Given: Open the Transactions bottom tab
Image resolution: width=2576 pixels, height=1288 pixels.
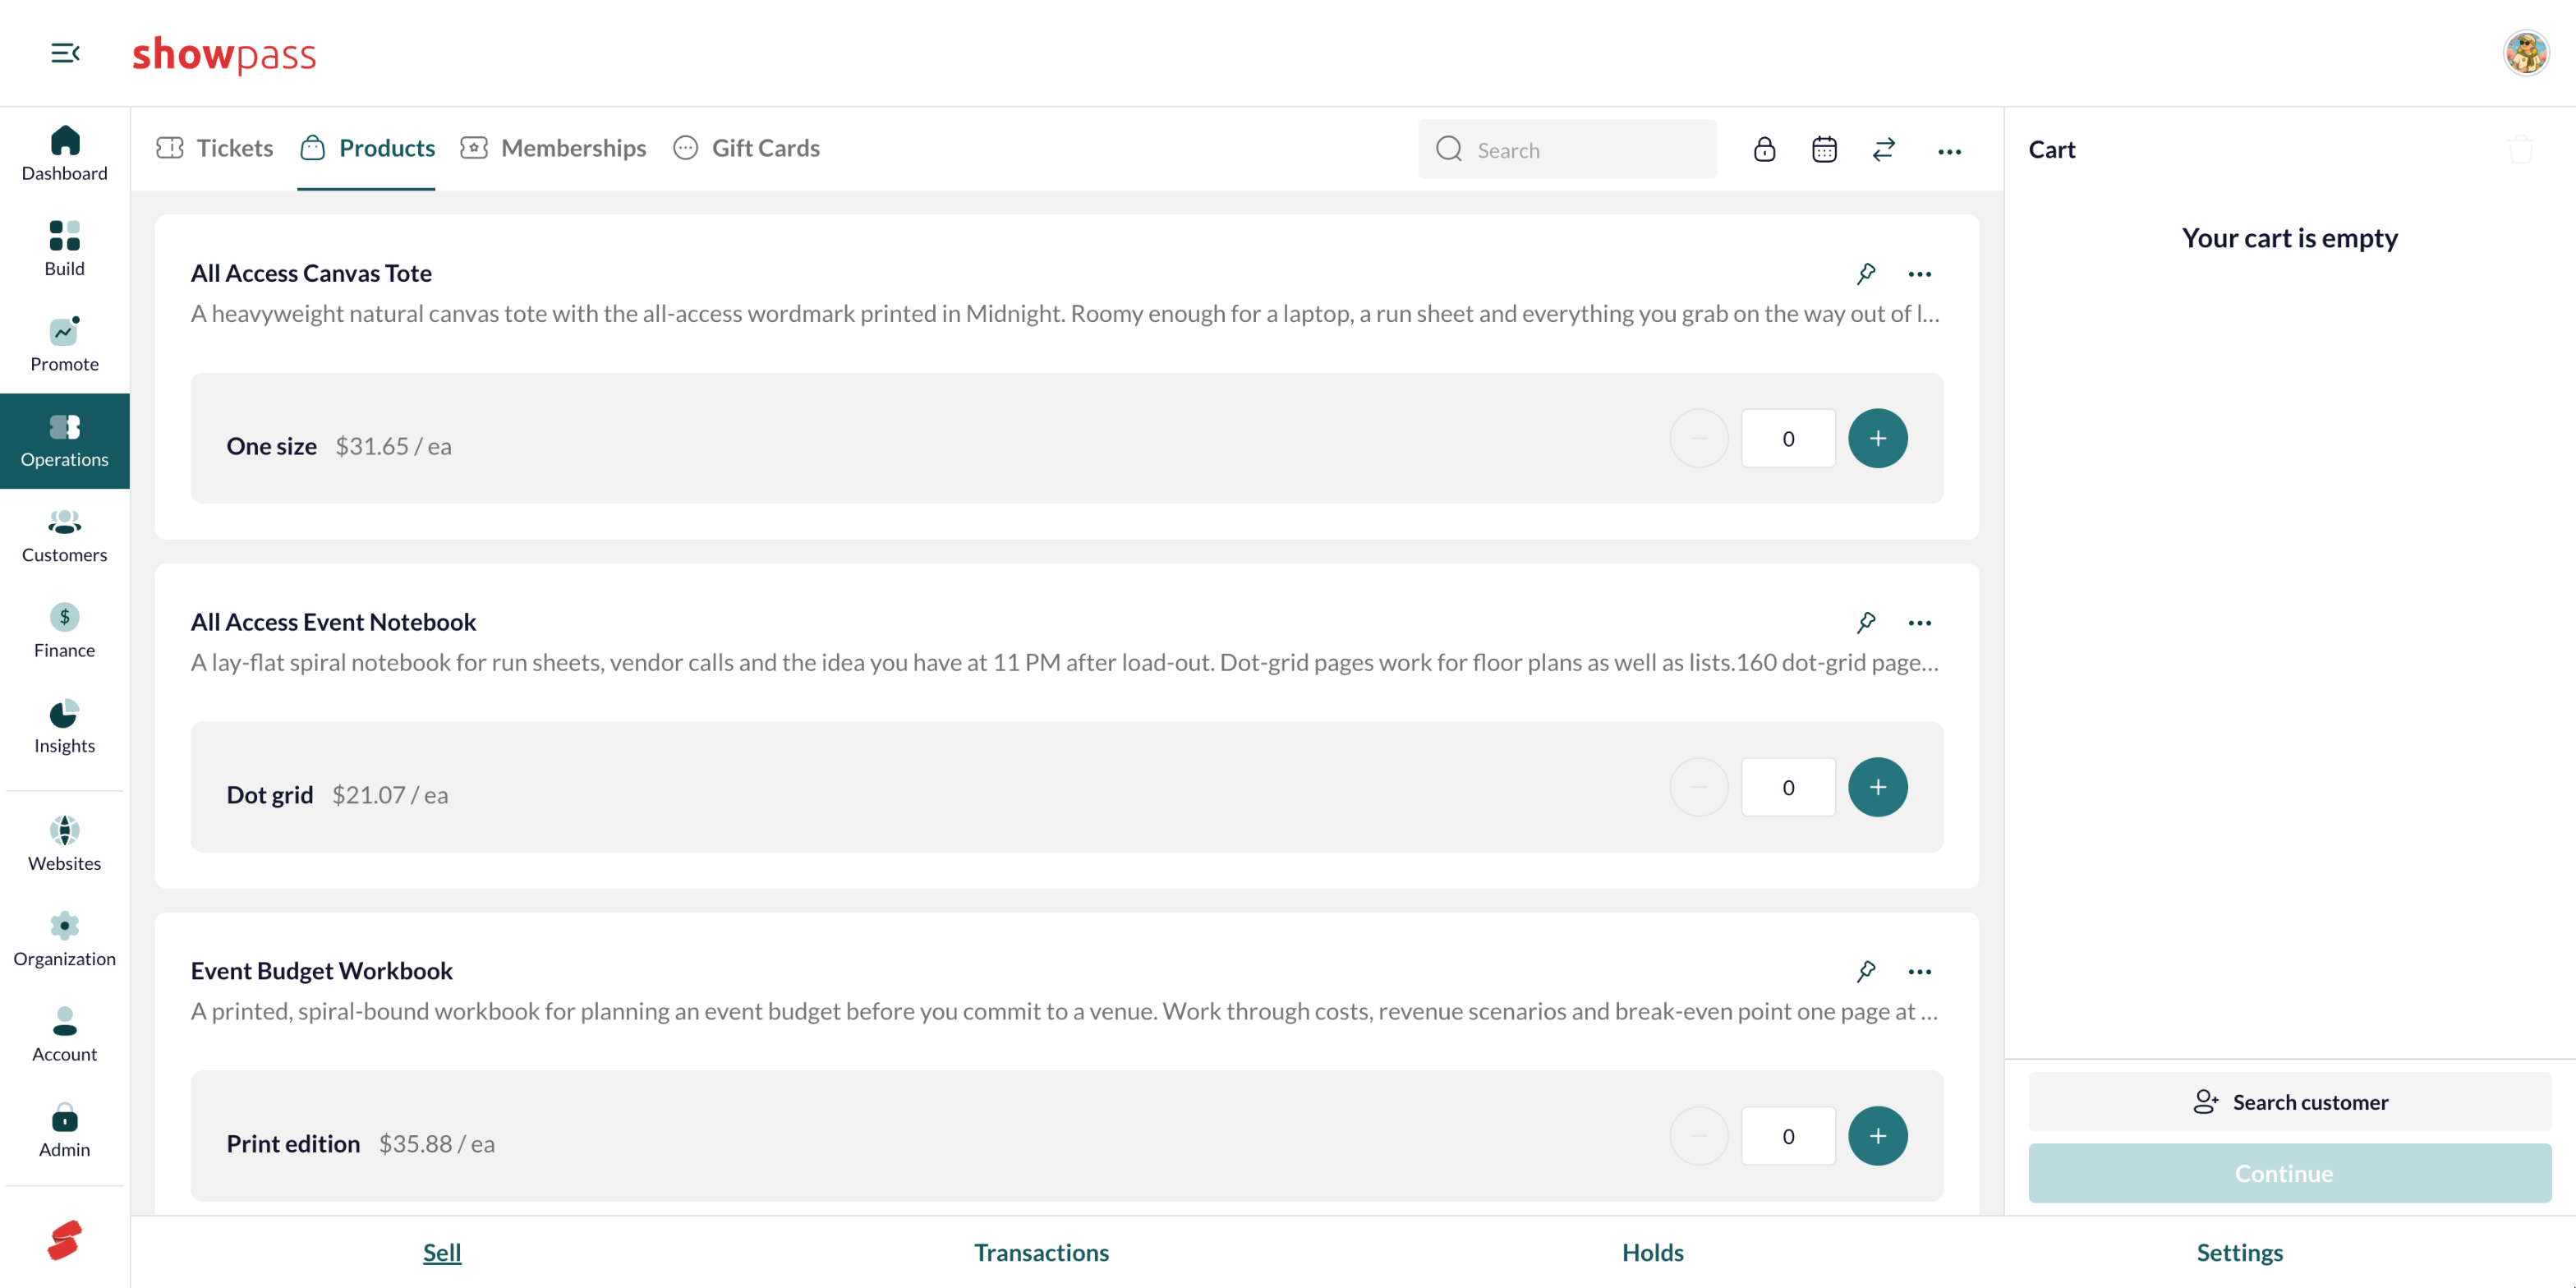Looking at the screenshot, I should [x=1041, y=1252].
